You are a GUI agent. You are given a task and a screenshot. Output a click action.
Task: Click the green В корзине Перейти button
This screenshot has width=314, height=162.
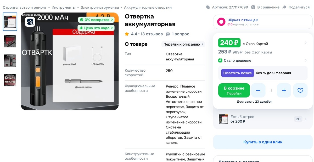234,90
